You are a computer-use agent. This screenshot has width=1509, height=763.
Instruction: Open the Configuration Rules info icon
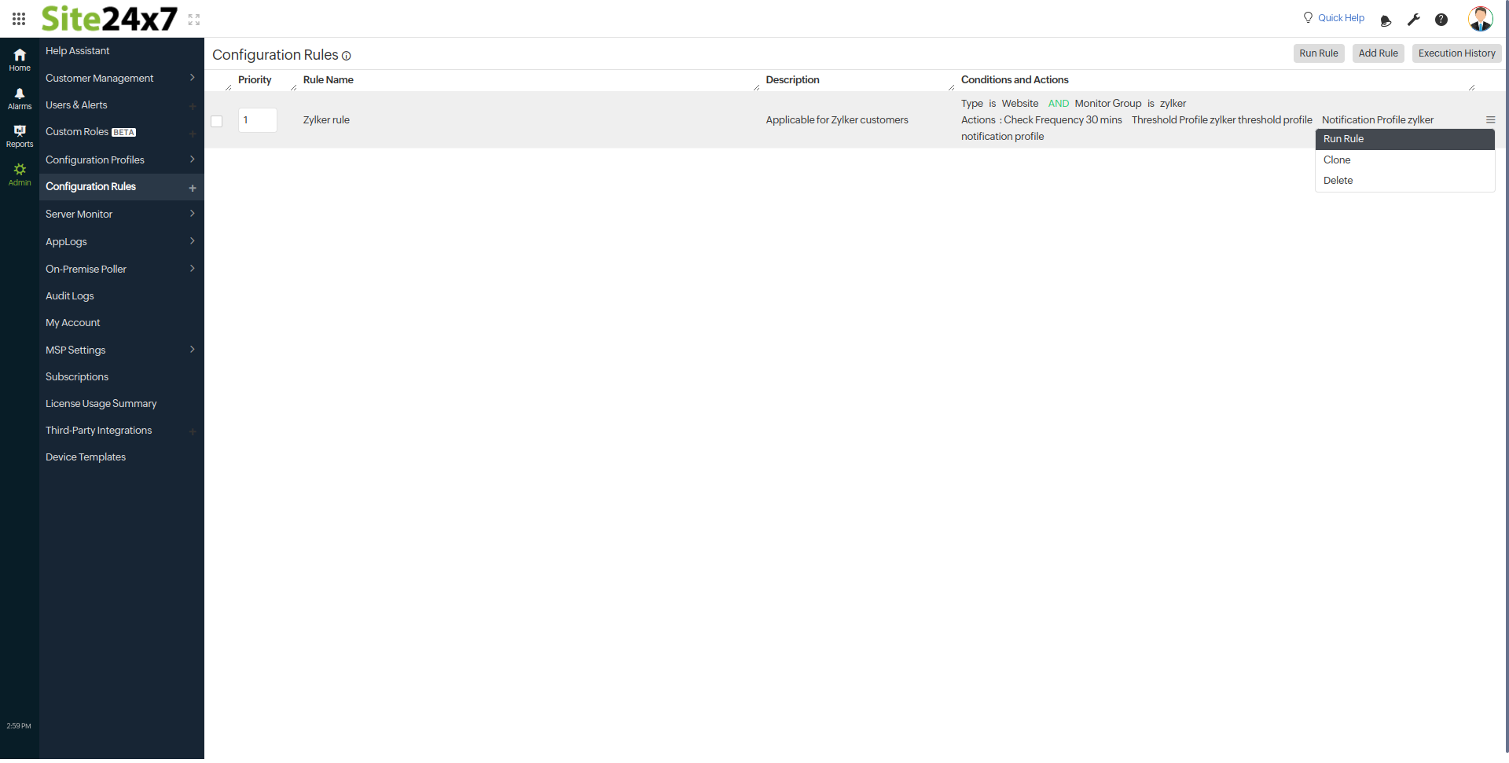[x=347, y=56]
